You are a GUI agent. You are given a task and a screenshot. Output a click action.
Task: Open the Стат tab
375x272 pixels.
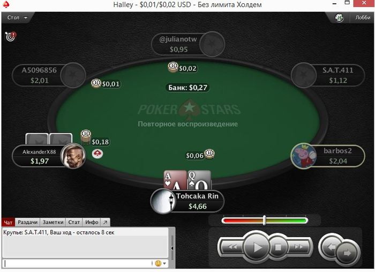tap(74, 222)
